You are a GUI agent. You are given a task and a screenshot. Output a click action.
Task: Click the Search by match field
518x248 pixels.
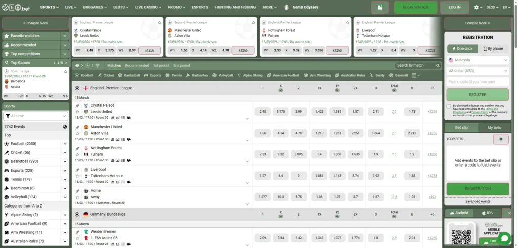click(415, 65)
